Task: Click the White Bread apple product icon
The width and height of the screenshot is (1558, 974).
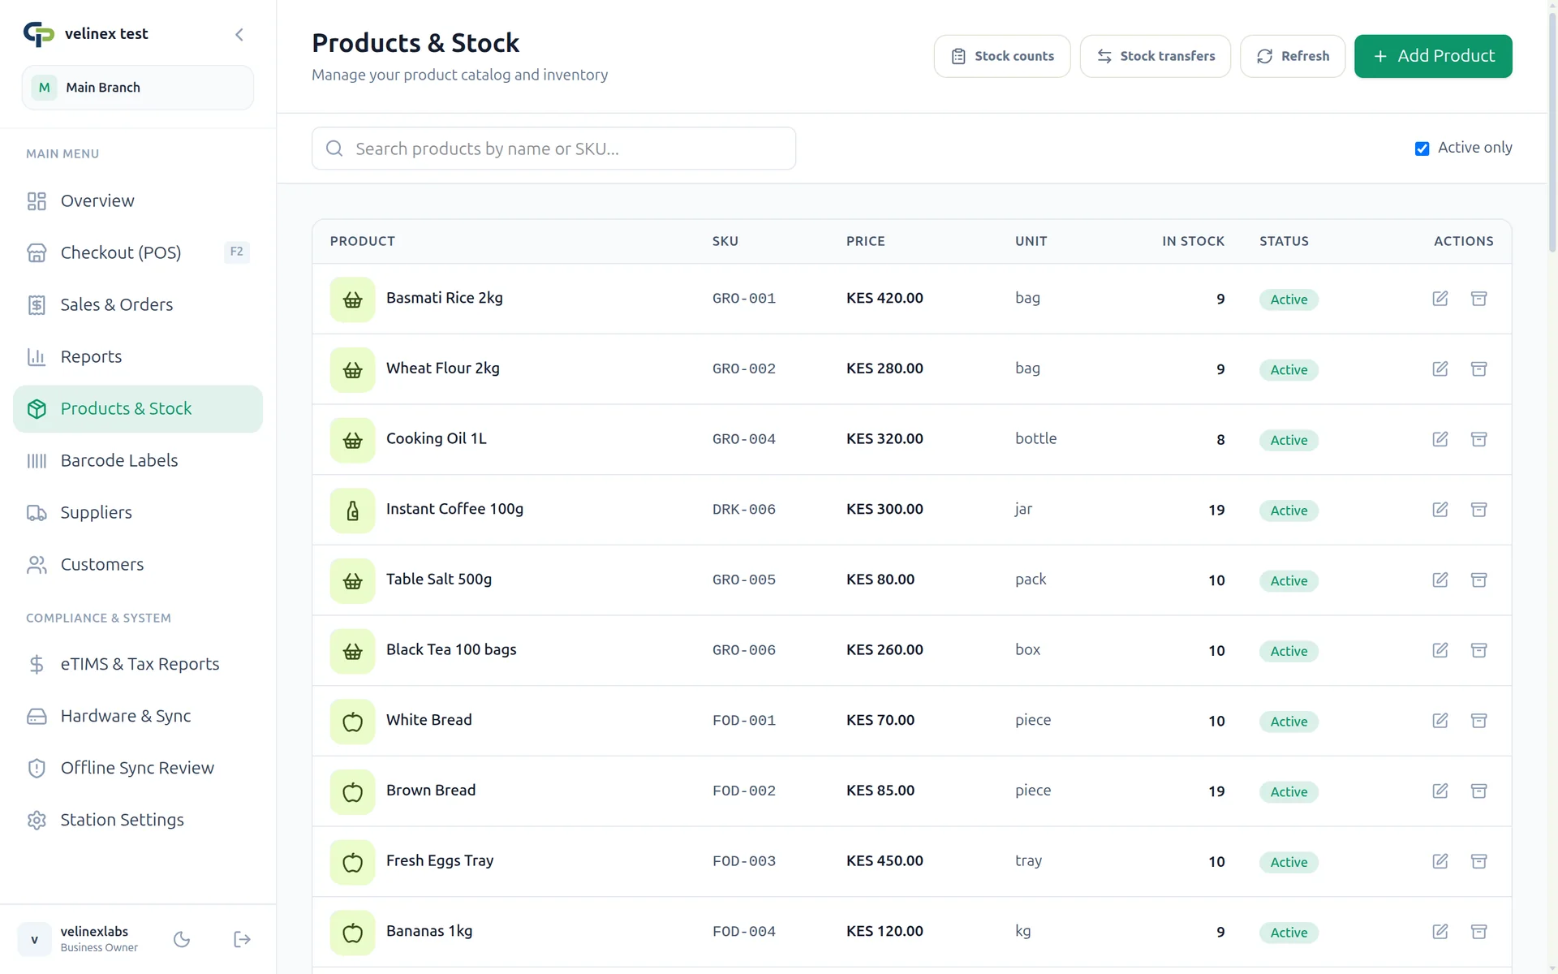Action: [352, 722]
